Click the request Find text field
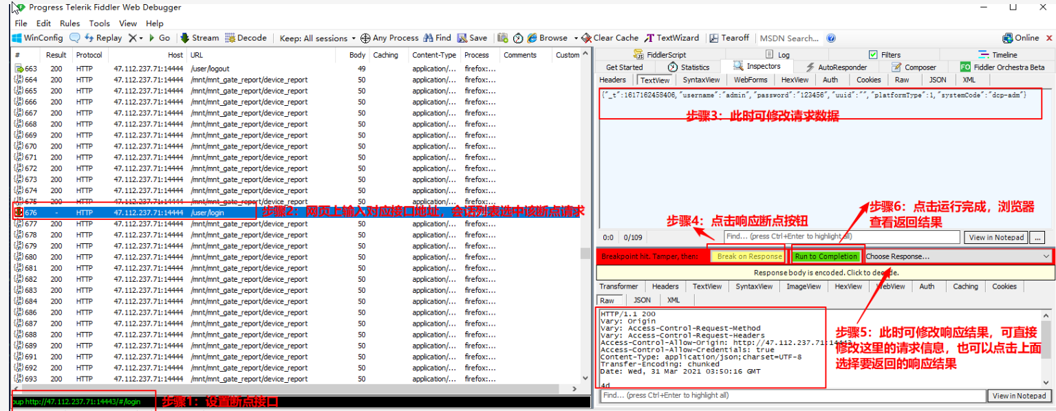Viewport: 1056px width, 411px height. click(841, 236)
